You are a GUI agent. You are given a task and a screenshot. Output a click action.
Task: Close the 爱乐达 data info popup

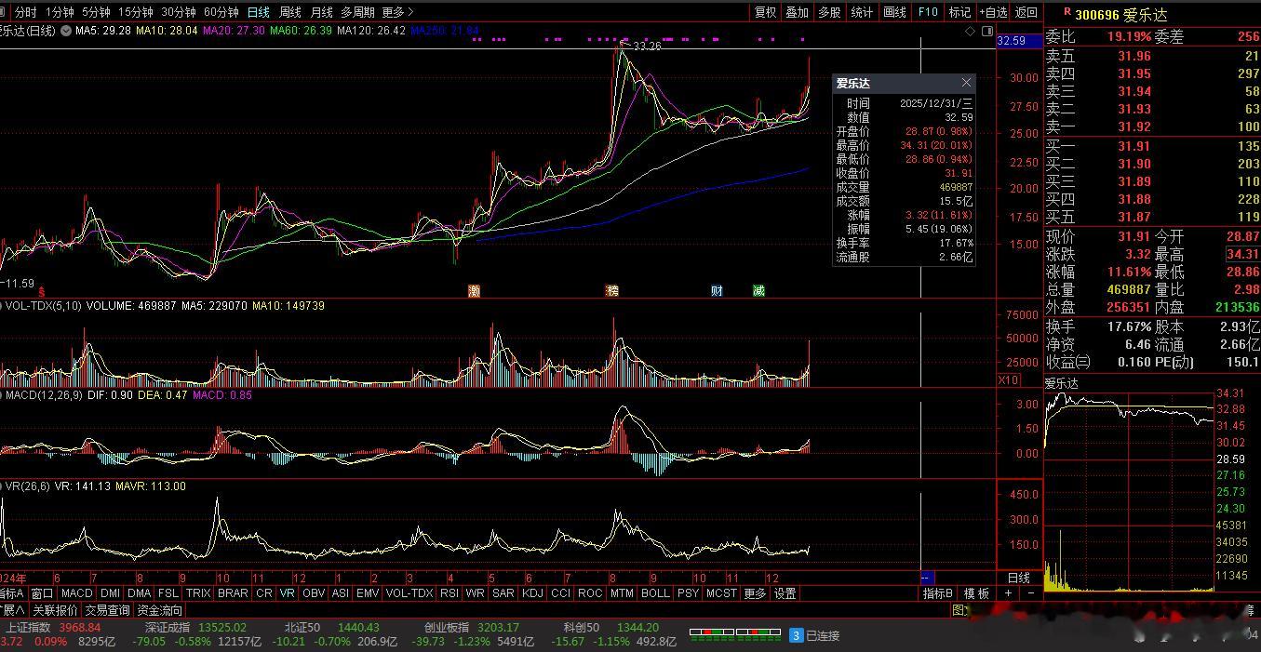tap(966, 83)
